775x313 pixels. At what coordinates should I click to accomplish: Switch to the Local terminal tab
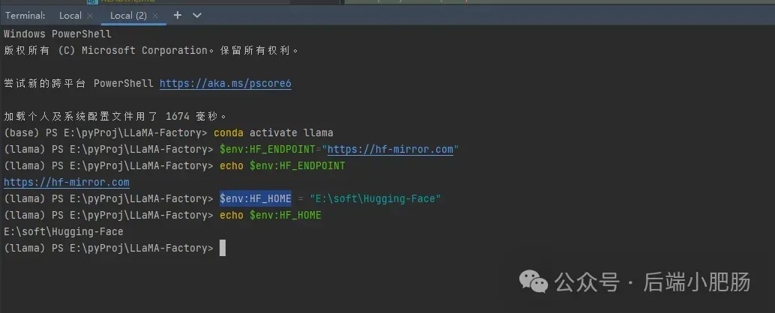pos(70,15)
